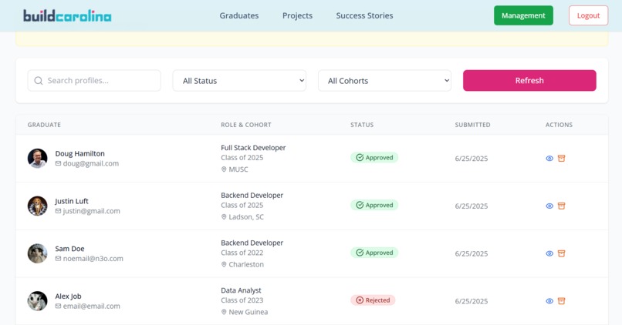Image resolution: width=622 pixels, height=325 pixels.
Task: Click the green Management button
Action: coord(523,15)
